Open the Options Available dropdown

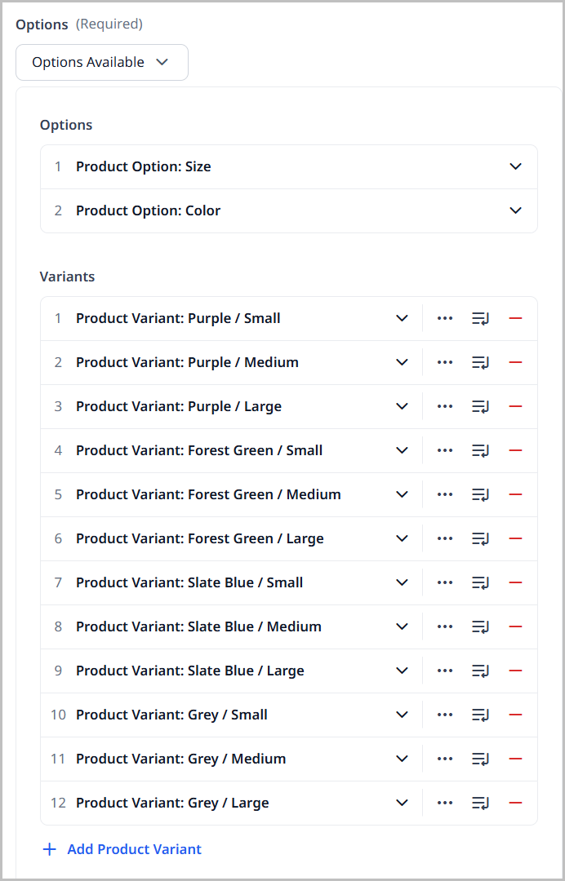[101, 62]
